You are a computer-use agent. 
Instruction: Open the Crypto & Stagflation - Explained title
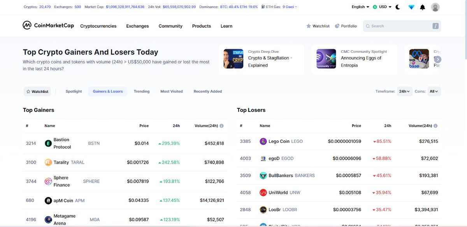(270, 61)
